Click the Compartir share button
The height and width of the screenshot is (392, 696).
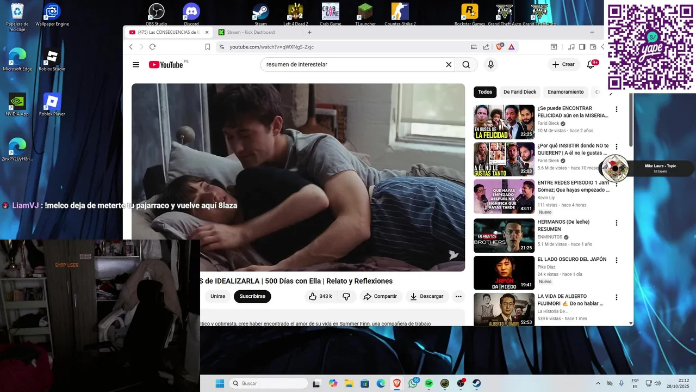(380, 296)
